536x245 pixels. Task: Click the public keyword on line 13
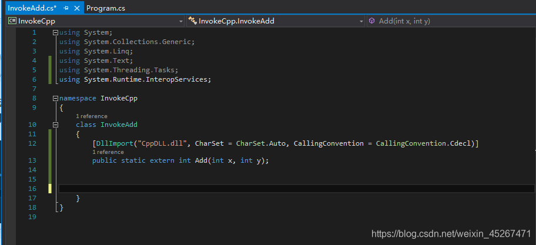click(105, 160)
